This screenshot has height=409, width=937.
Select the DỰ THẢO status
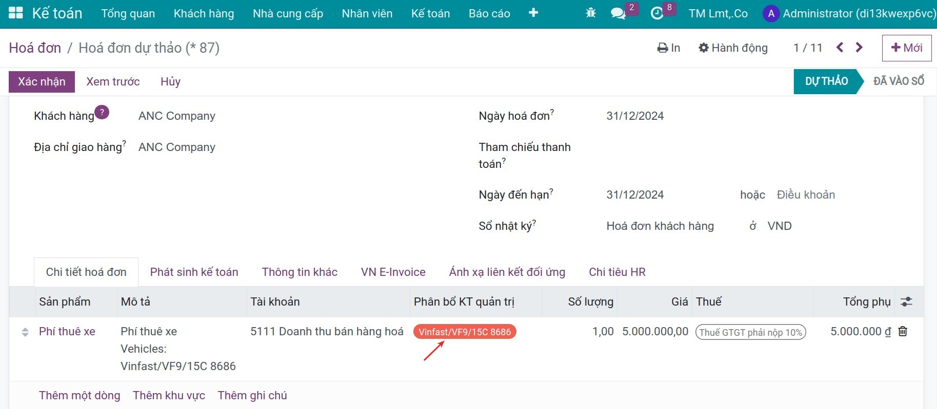coord(826,81)
